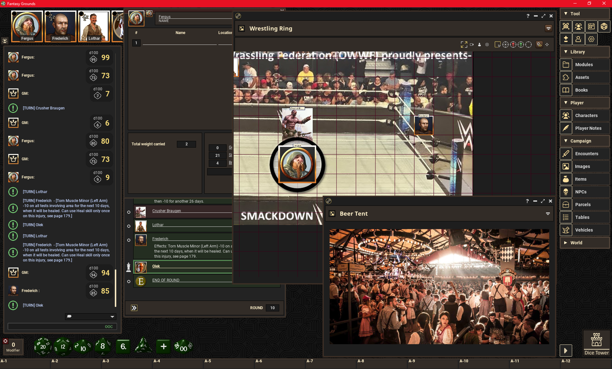Click the chat window scrollbar
Screen dimensions: 612x369
pyautogui.click(x=115, y=288)
